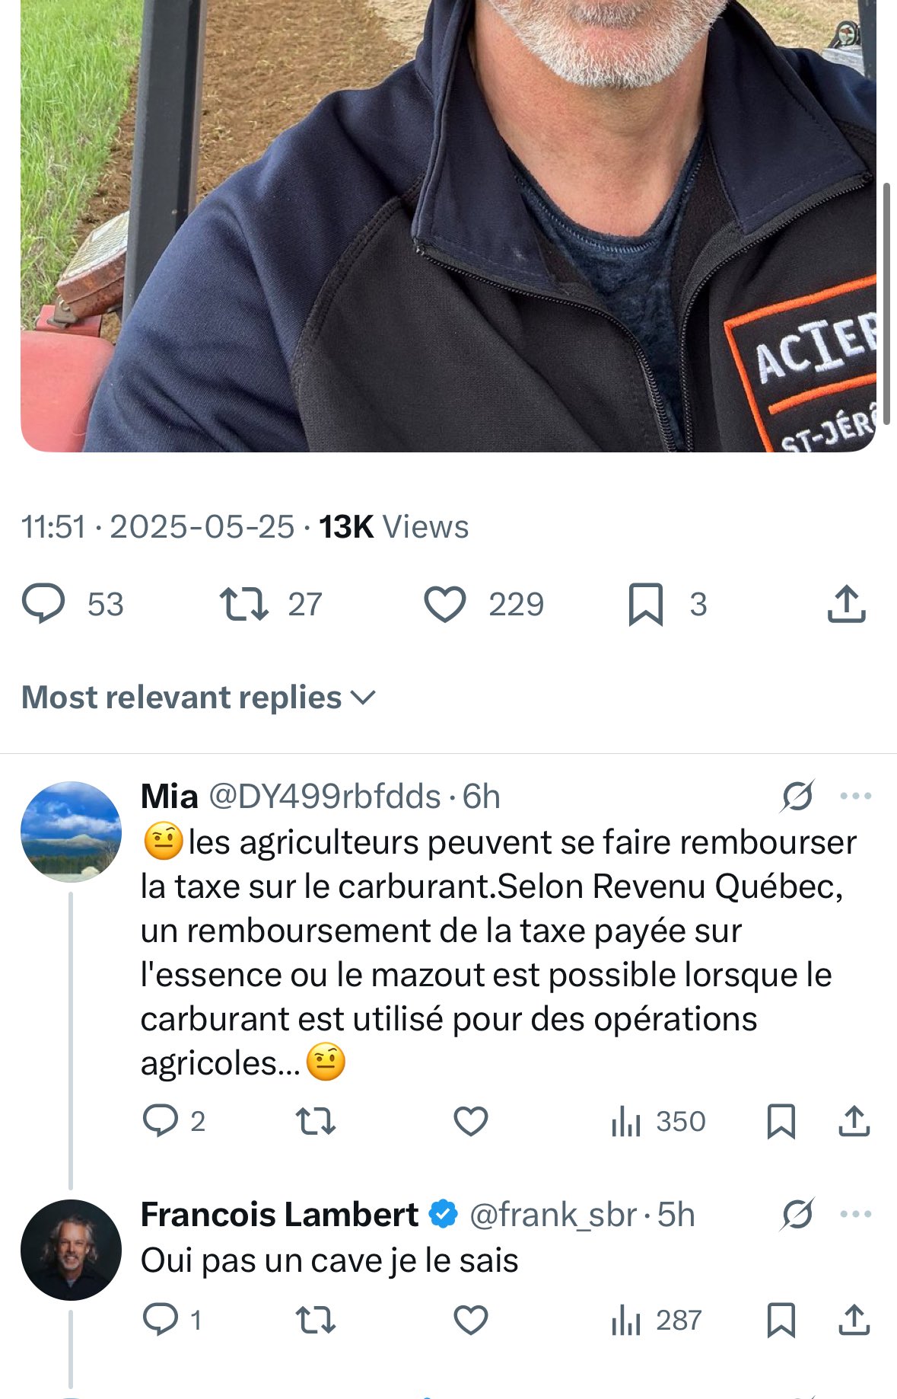Open Mia's profile avatar

point(71,832)
